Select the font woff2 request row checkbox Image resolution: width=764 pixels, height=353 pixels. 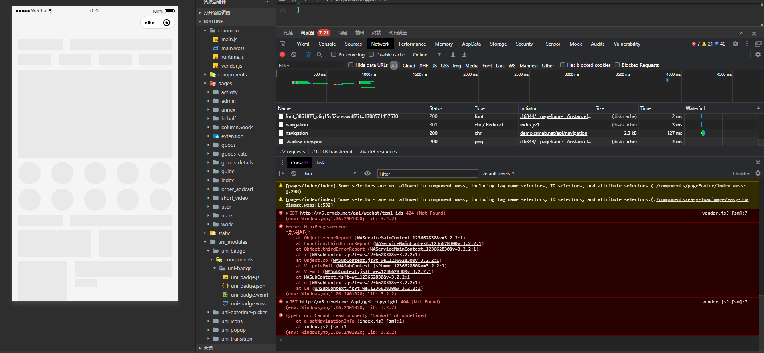(x=281, y=116)
